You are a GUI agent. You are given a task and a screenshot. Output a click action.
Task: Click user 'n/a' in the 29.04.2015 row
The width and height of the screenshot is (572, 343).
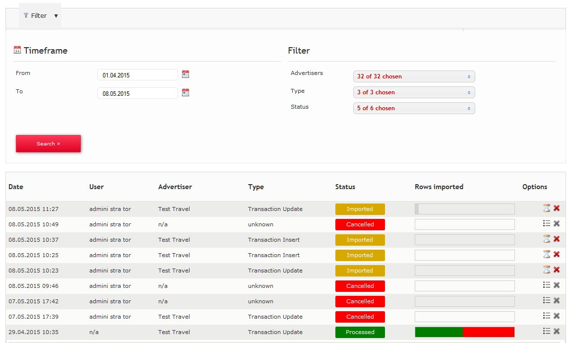point(94,332)
